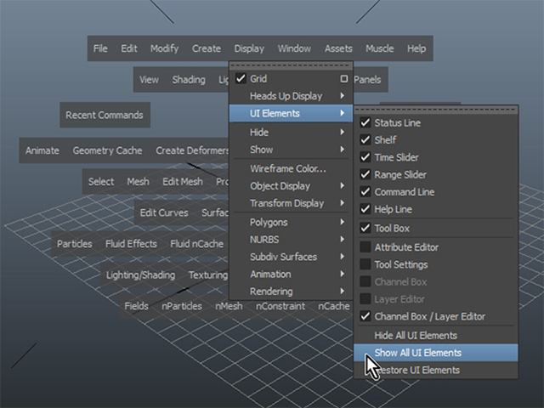Open the Window menu
Screen dimensions: 544x408
(x=294, y=48)
